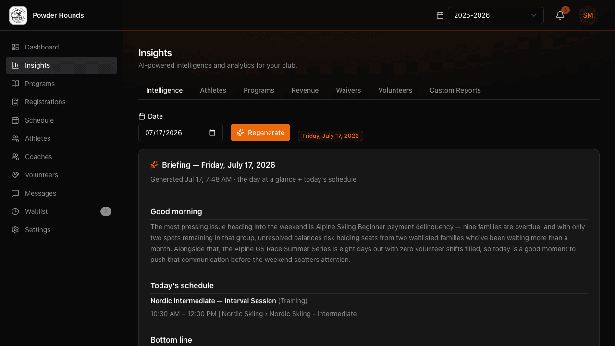
Task: Click the Good morning heading
Action: (176, 211)
